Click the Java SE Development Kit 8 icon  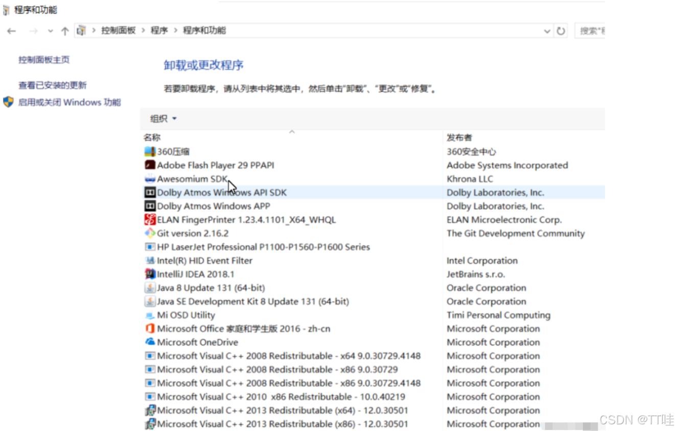150,301
